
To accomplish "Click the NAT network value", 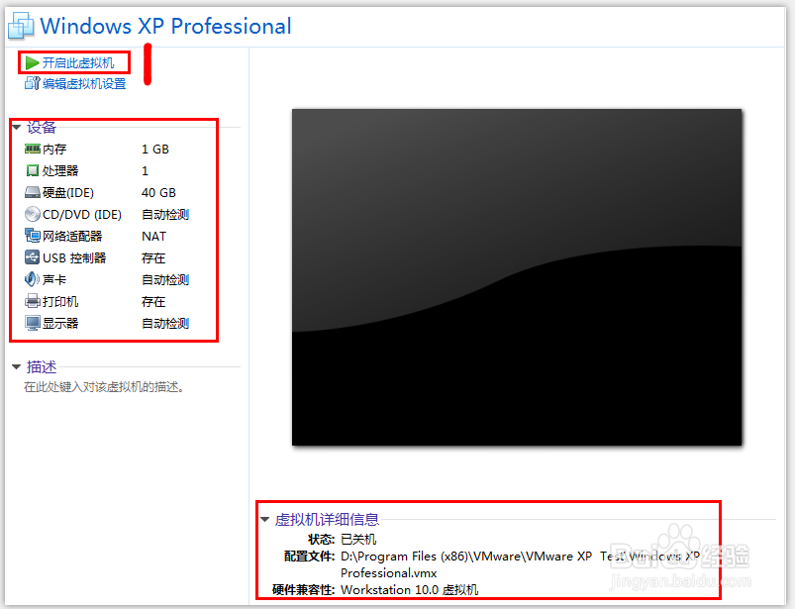I will click(x=153, y=237).
